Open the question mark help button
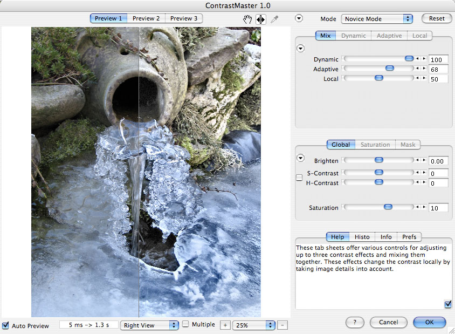 (x=354, y=322)
